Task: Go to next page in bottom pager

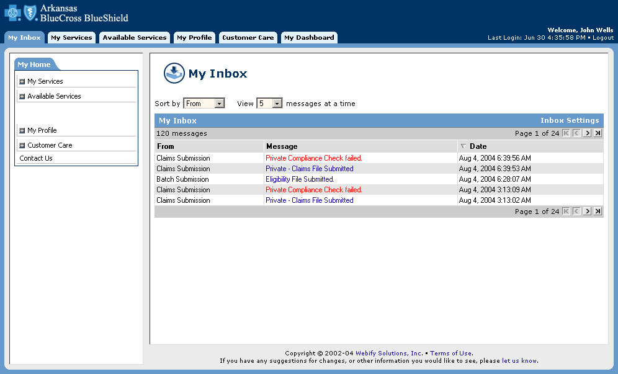Action: point(587,211)
